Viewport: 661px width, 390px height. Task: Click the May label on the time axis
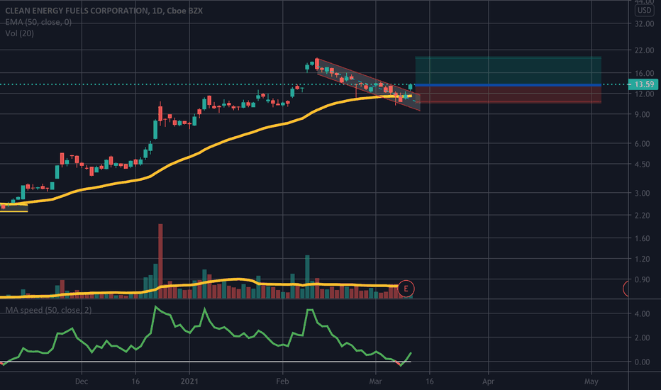pyautogui.click(x=591, y=381)
